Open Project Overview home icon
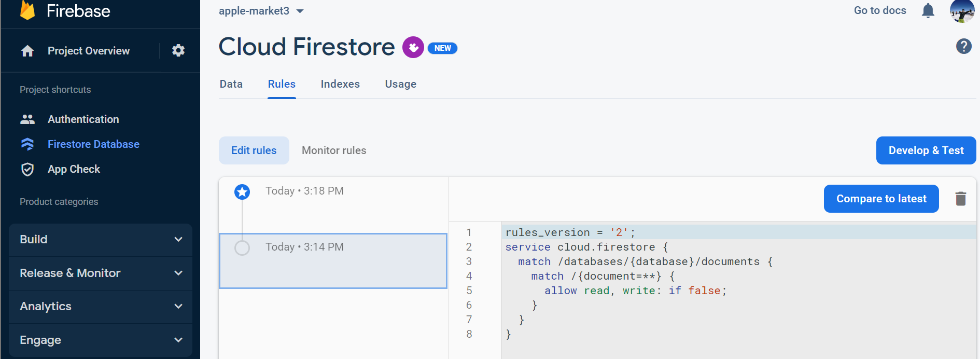Screen dimensions: 980x359 pyautogui.click(x=27, y=51)
